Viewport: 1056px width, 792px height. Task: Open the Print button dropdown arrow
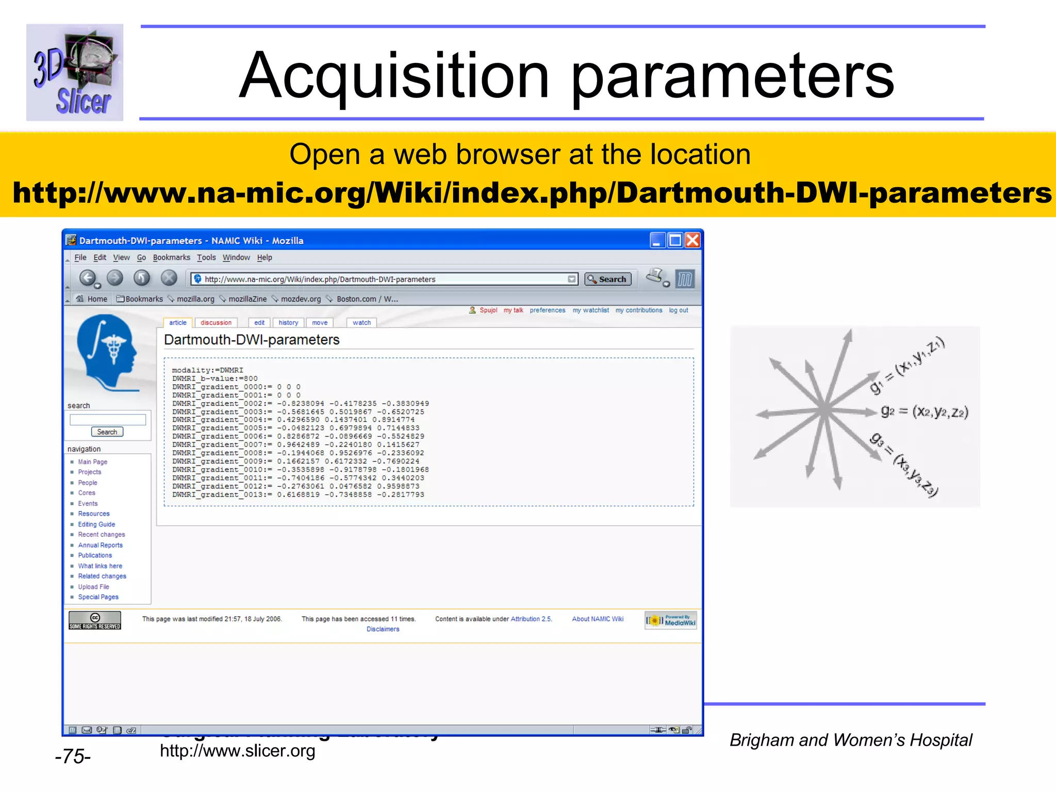(x=666, y=284)
